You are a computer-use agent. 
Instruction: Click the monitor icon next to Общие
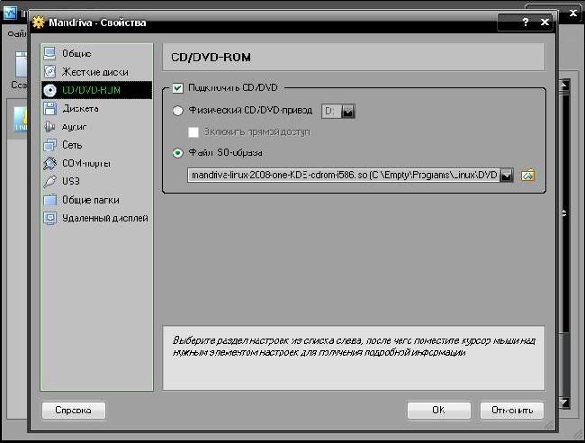click(50, 54)
